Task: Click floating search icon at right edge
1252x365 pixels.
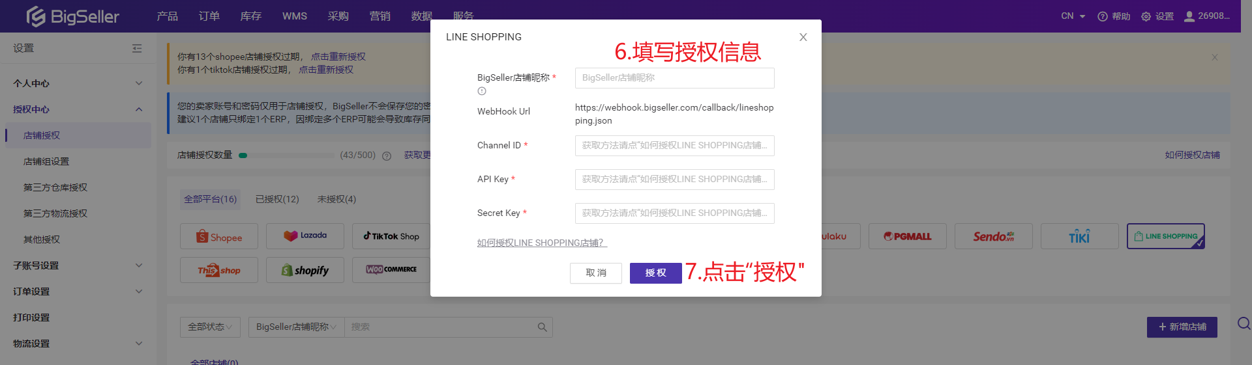Action: (x=1244, y=323)
